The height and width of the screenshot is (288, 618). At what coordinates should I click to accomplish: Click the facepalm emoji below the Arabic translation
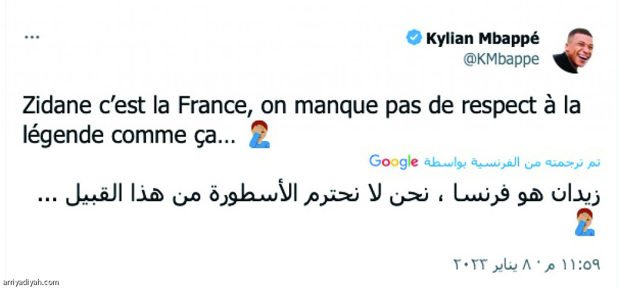(585, 223)
